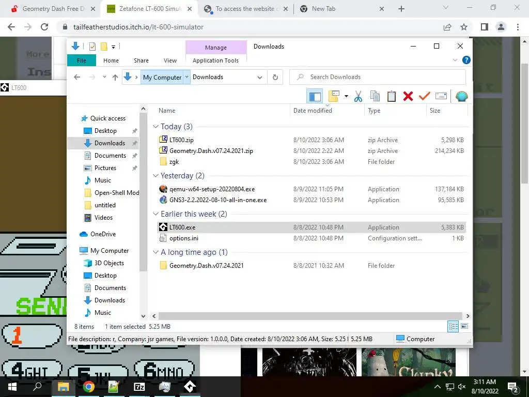Click the Cut scissors icon

pos(358,97)
